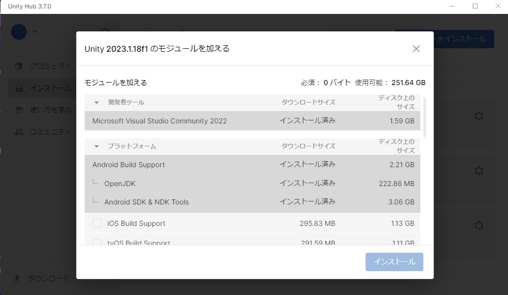Open the 使い方を学ぶ sidebar tab
508x295 pixels.
42,110
